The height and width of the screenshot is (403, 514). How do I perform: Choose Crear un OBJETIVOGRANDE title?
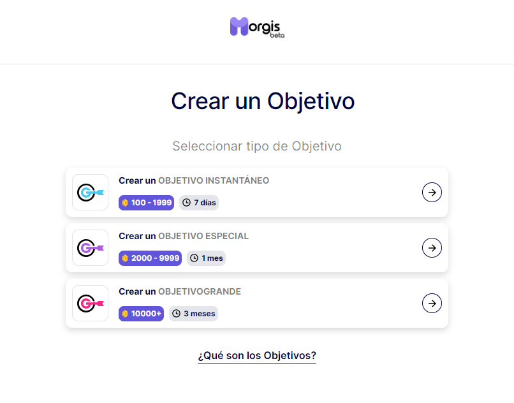pyautogui.click(x=180, y=291)
